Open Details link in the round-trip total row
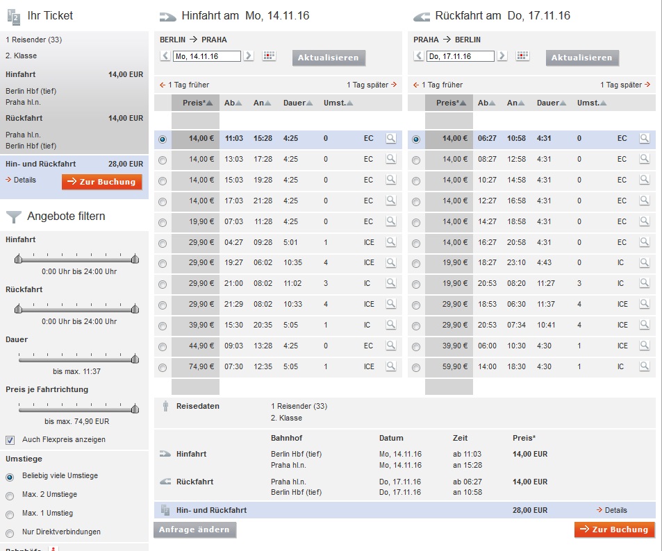The image size is (662, 551). pos(612,510)
